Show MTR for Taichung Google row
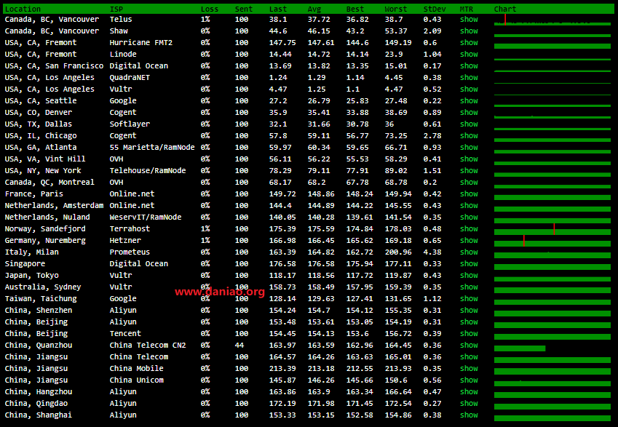This screenshot has width=618, height=427. tap(469, 298)
